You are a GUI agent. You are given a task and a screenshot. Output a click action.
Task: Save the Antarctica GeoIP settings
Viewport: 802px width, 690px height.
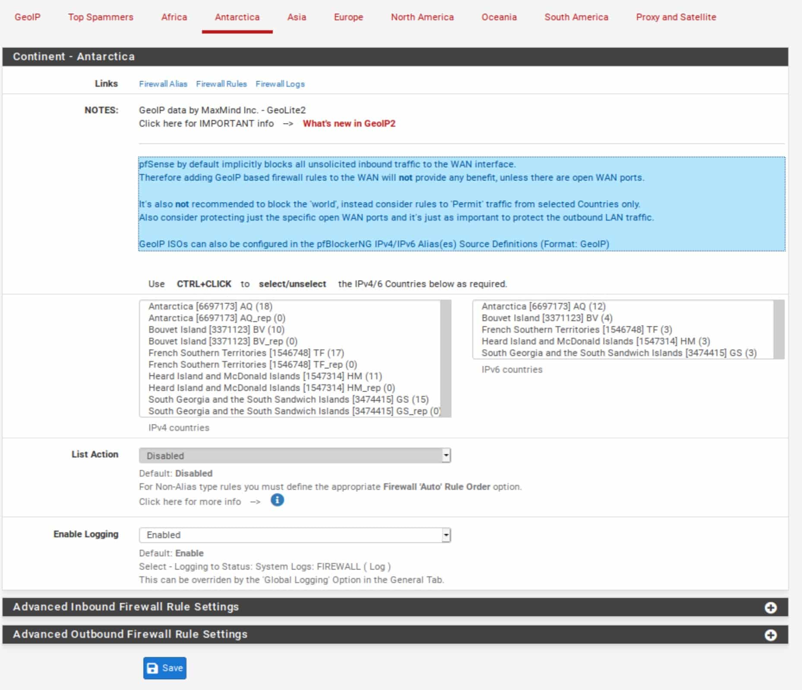click(x=165, y=668)
